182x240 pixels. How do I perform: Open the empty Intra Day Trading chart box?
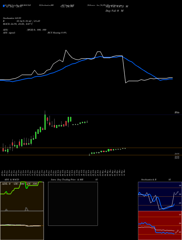tap(73, 204)
